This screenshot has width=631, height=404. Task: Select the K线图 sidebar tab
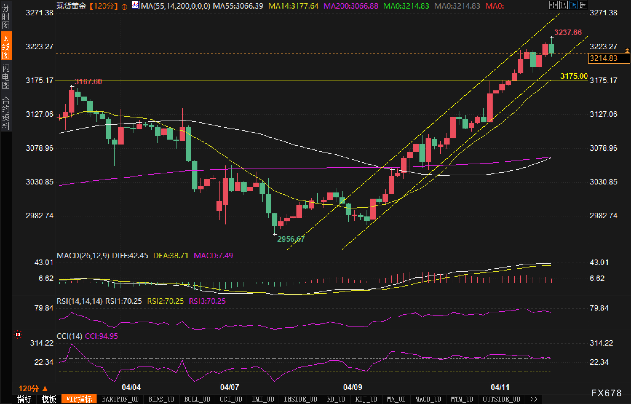(6, 46)
